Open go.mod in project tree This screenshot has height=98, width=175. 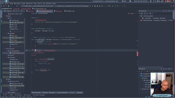pos(14,88)
